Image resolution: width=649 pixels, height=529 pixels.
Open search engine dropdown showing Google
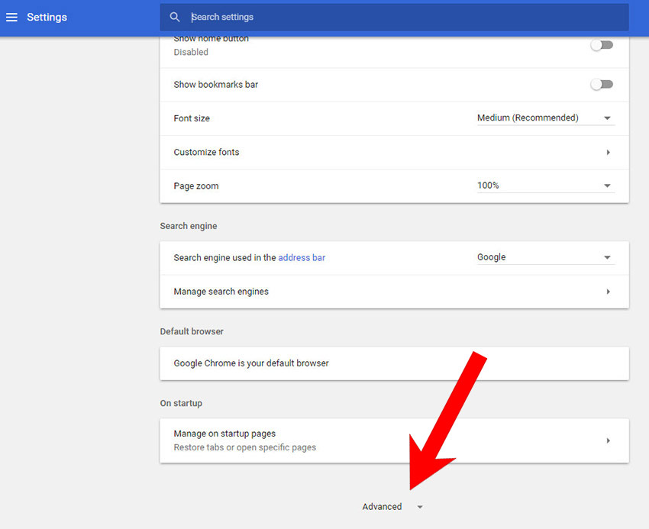pyautogui.click(x=545, y=257)
